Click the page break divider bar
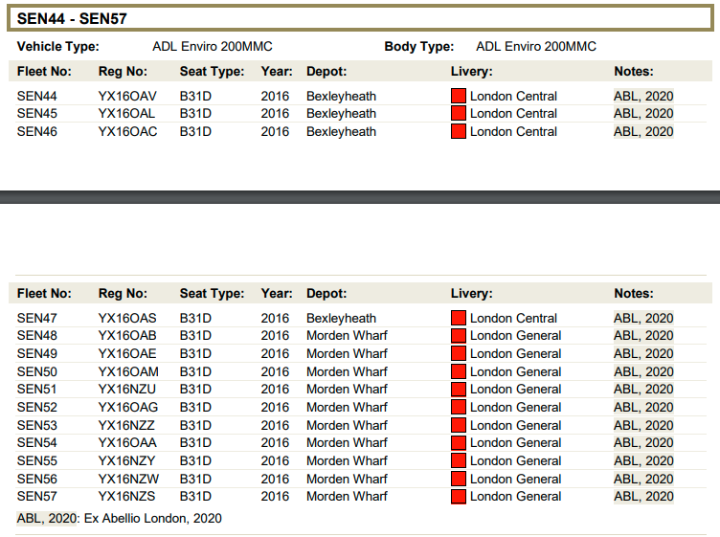 [360, 197]
